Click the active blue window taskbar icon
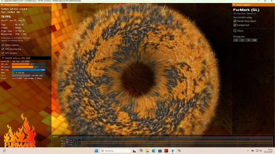This screenshot has width=275, height=154. [x=173, y=151]
